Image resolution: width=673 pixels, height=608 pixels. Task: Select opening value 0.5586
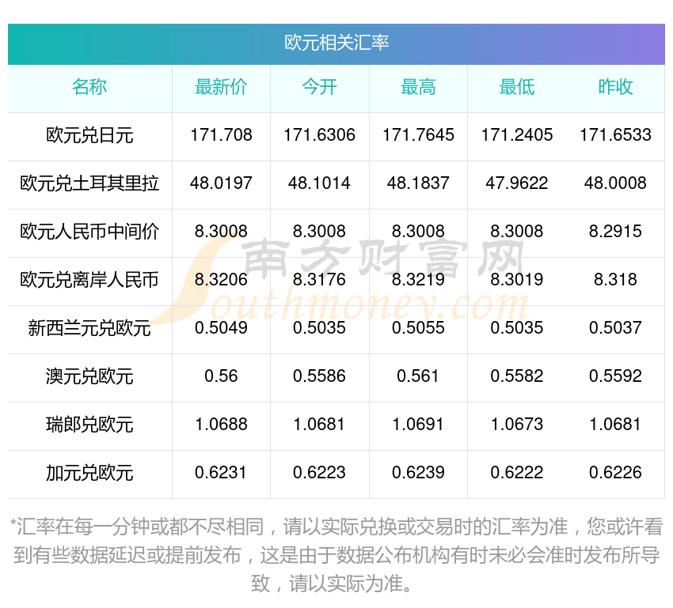point(319,376)
